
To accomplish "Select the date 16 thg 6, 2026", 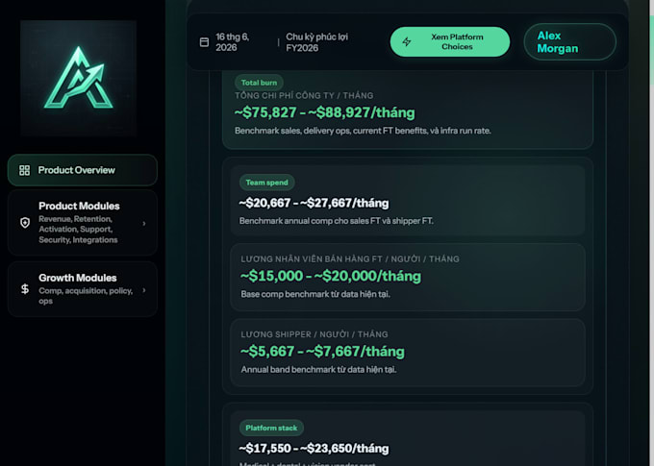I will pos(233,42).
